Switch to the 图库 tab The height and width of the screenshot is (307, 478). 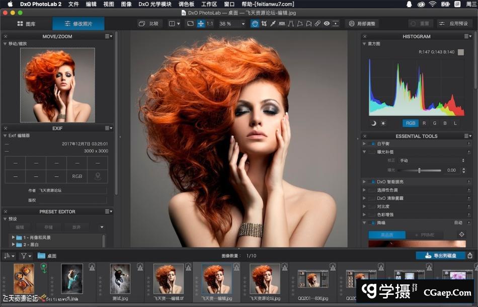[x=26, y=24]
